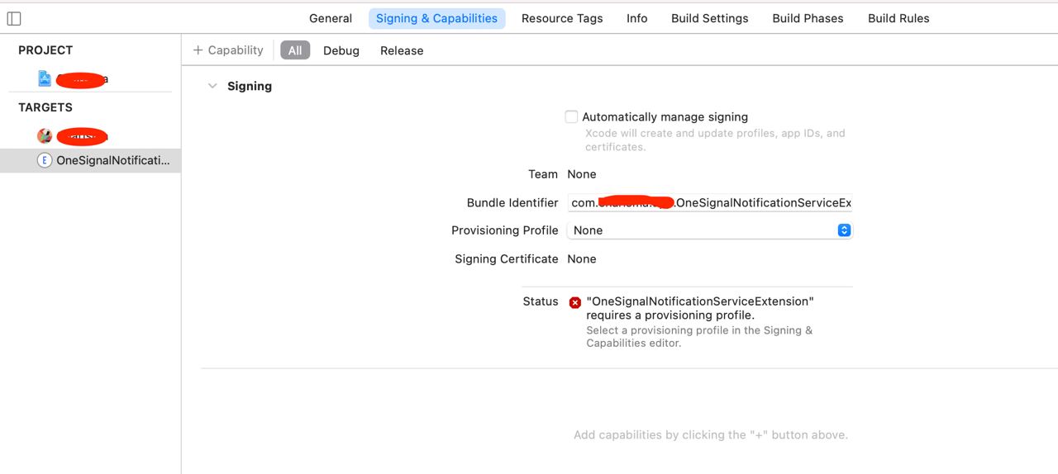Image resolution: width=1058 pixels, height=474 pixels.
Task: Select the app target icon under TARGETS
Action: pyautogui.click(x=45, y=136)
